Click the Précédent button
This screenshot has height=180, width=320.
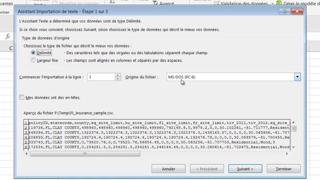(x=206, y=169)
